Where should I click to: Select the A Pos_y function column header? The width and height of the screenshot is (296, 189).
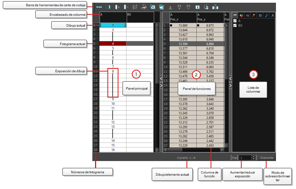point(210,17)
